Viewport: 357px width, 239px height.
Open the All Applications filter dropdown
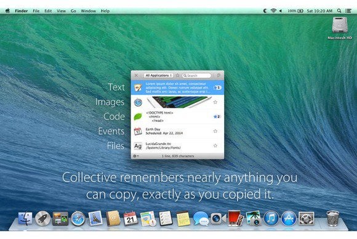click(x=158, y=75)
